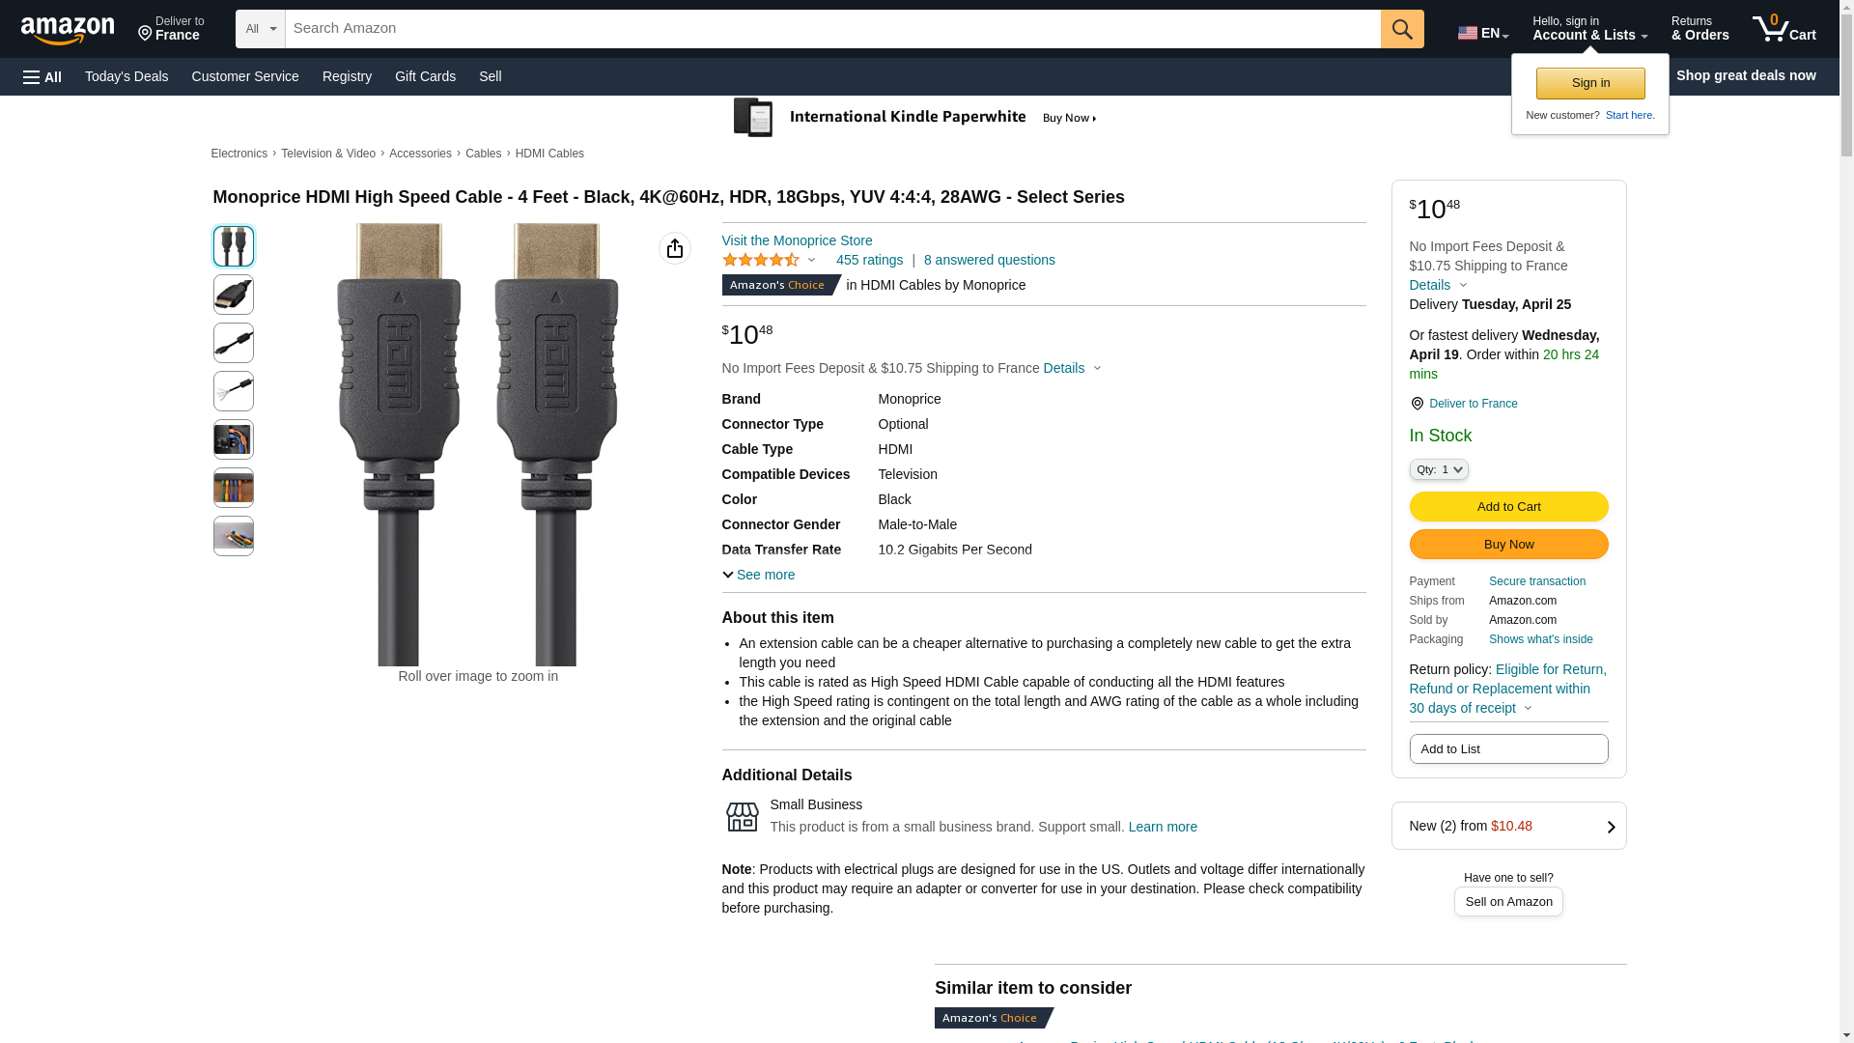
Task: Click into the Search Amazon field
Action: click(x=831, y=29)
